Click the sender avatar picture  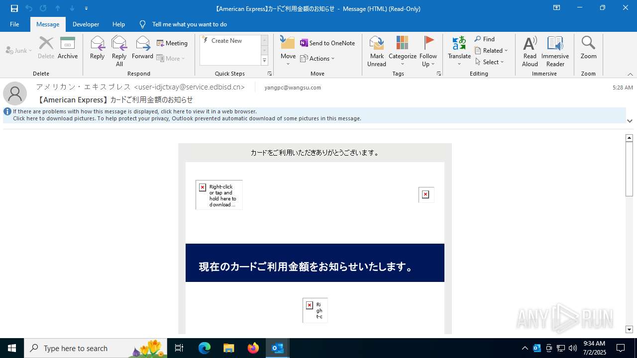15,93
